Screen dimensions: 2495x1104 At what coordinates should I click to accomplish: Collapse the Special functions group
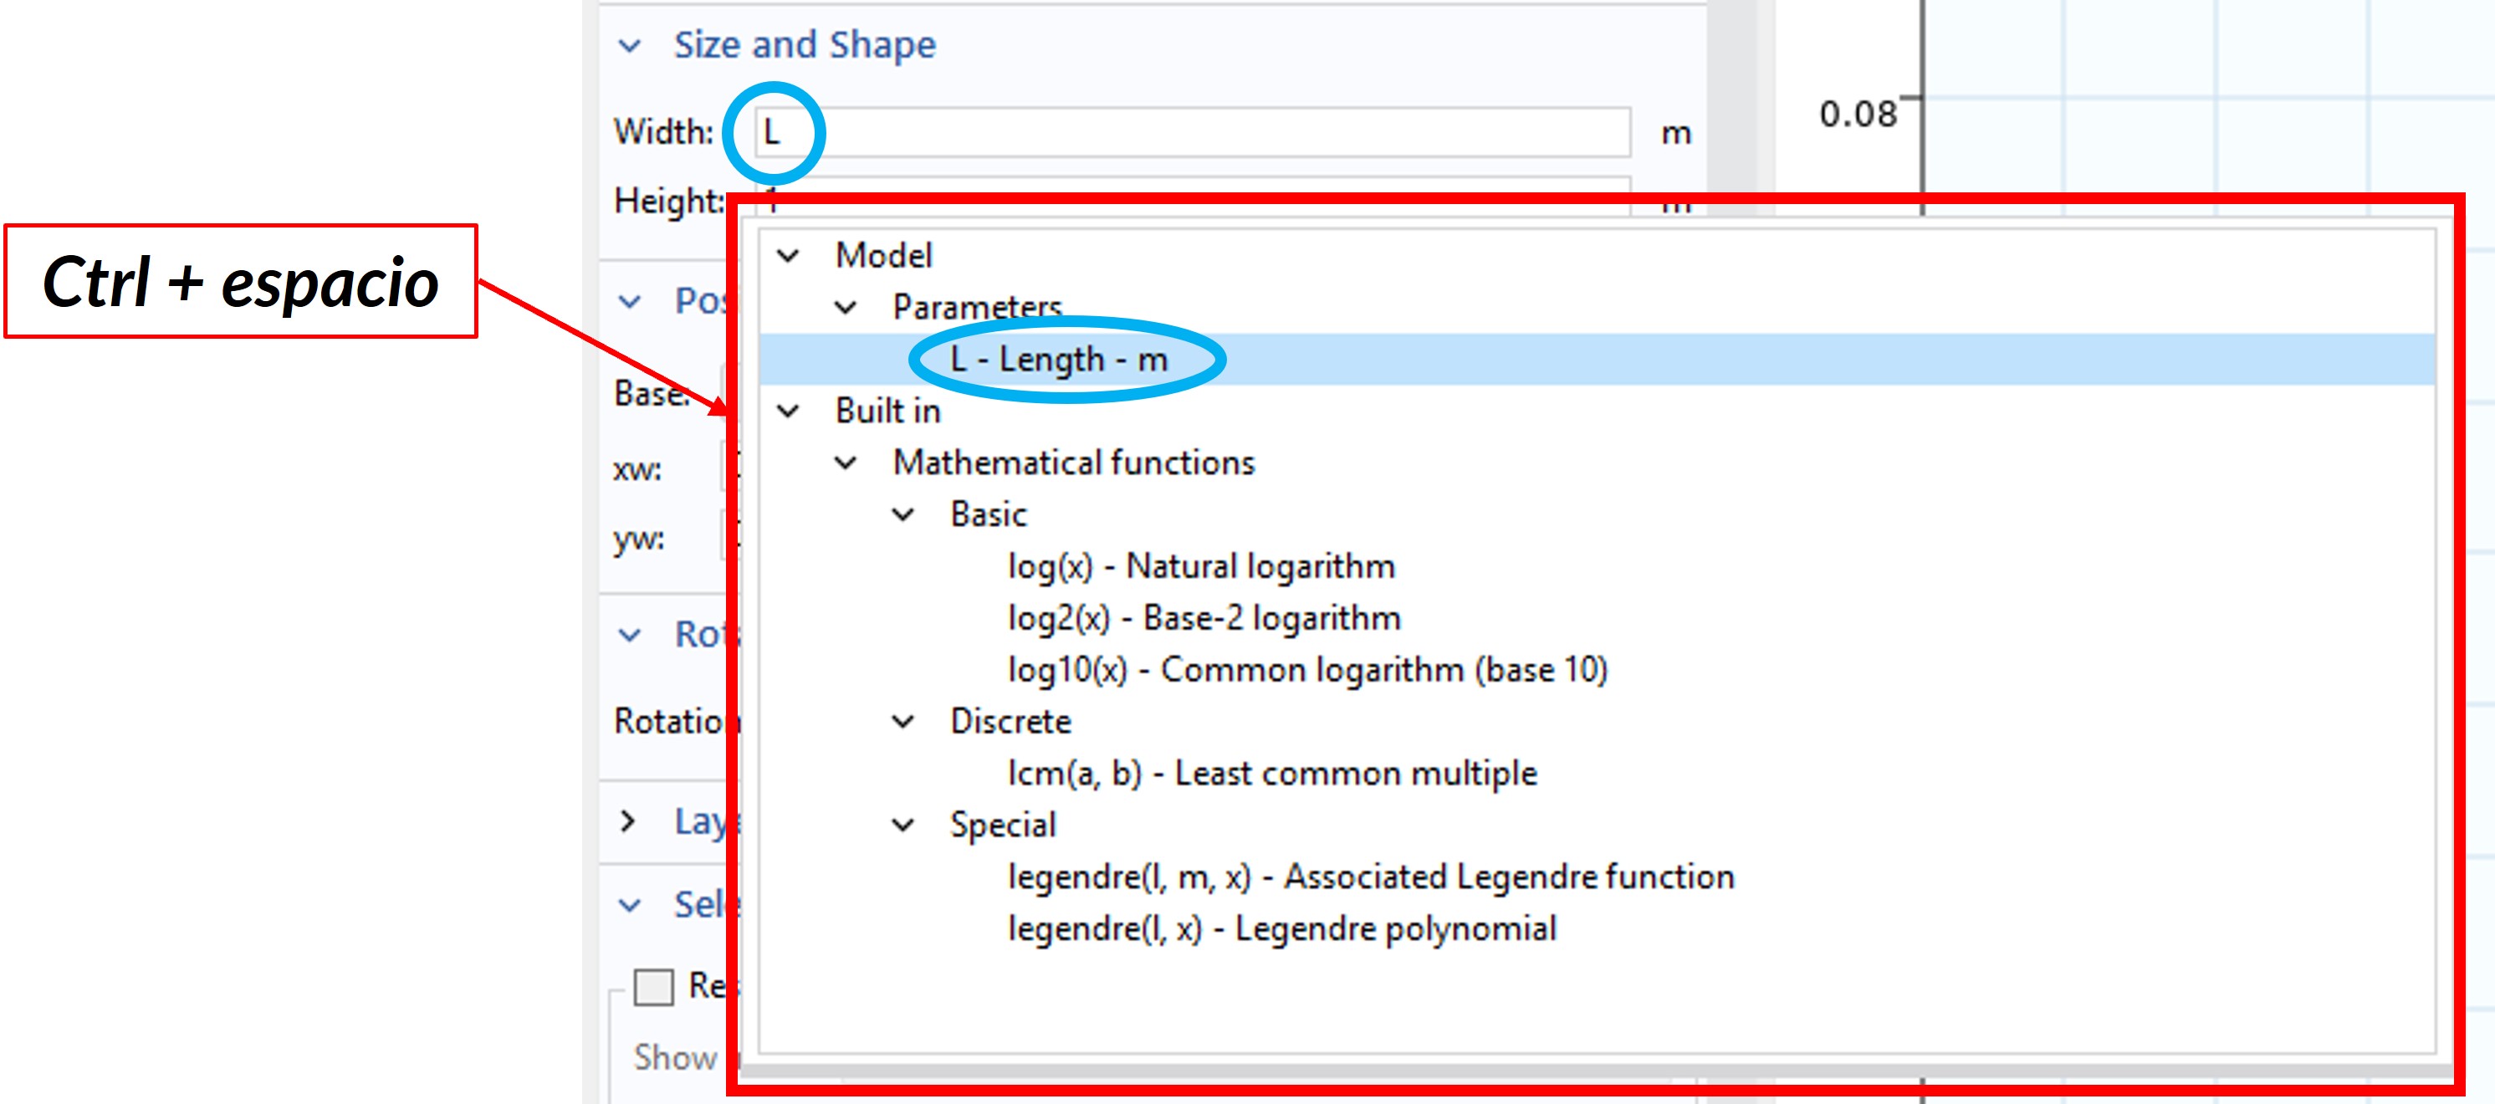tap(903, 825)
